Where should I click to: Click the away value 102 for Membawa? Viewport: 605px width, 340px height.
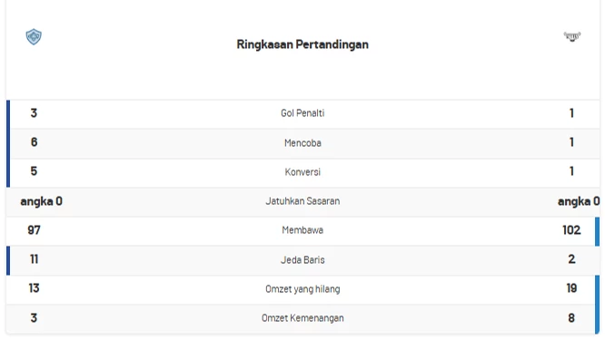(x=571, y=230)
